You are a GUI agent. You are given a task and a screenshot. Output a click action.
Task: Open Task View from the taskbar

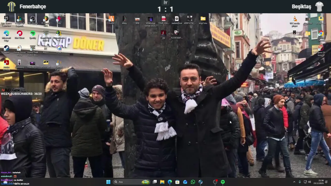pyautogui.click(x=155, y=182)
